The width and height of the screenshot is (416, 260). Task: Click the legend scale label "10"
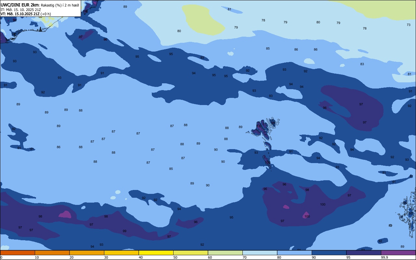click(x=37, y=257)
